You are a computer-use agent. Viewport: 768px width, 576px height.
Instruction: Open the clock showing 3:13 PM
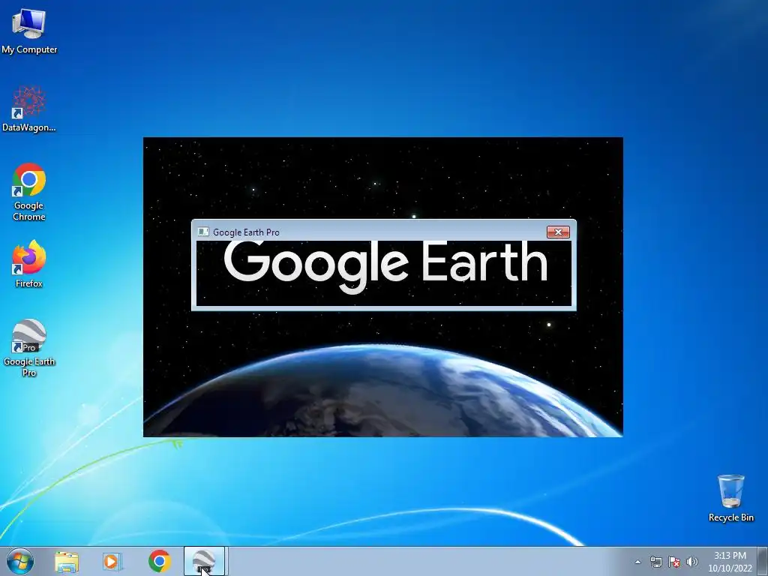pyautogui.click(x=730, y=562)
